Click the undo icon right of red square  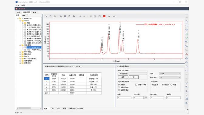109,16
